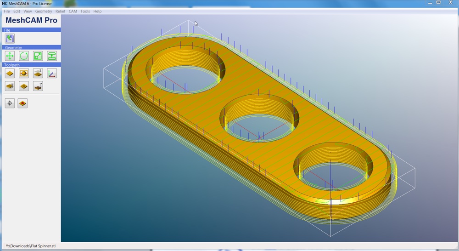Viewport: 459px width, 251px height.
Task: Click the open file icon
Action: [x=10, y=39]
